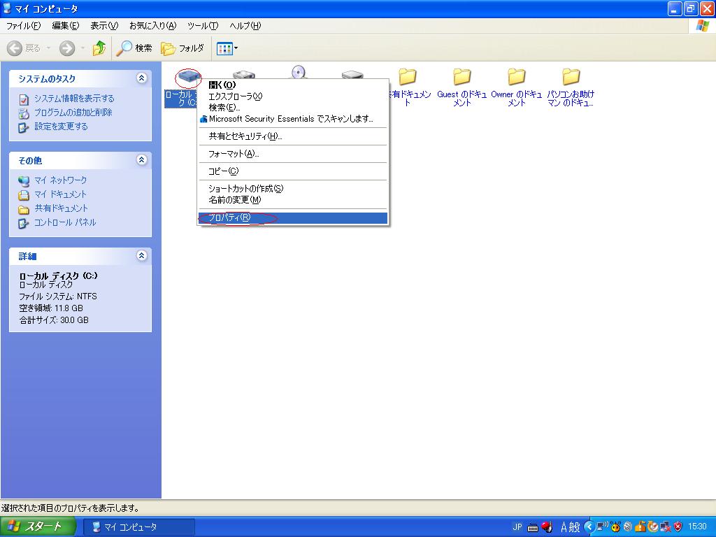Expand hidden tray icons arrow
This screenshot has width=716, height=537.
click(589, 527)
